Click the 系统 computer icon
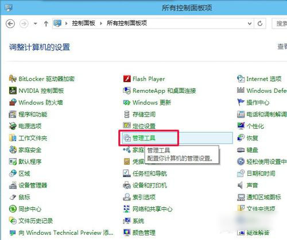The width and height of the screenshot is (287, 240). [127, 221]
